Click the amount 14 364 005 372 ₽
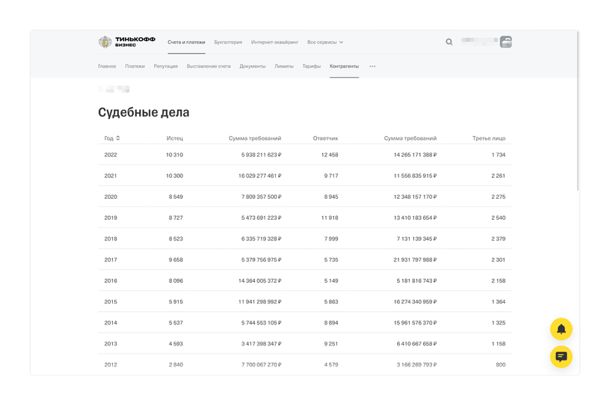610x406 pixels. pos(260,280)
